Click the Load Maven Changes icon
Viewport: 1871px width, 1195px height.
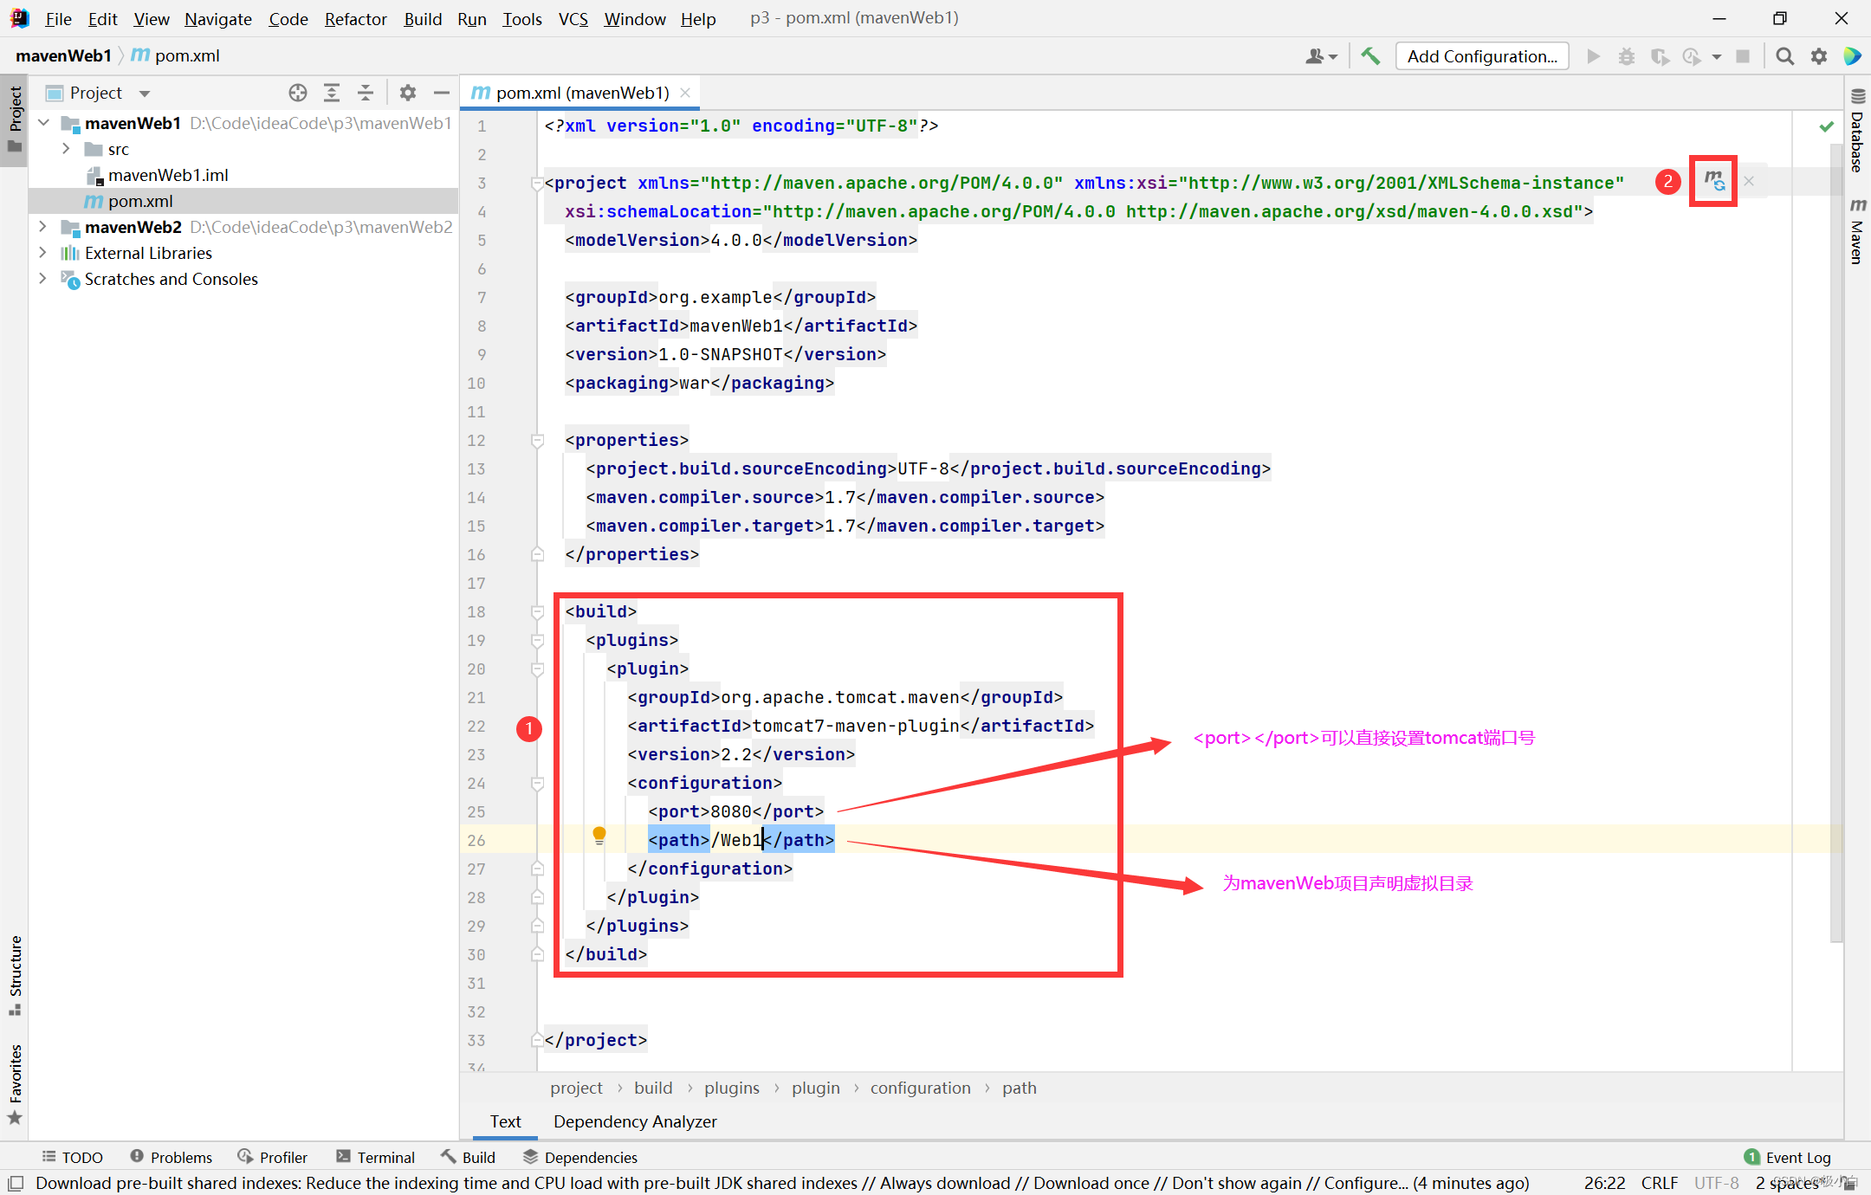1714,180
